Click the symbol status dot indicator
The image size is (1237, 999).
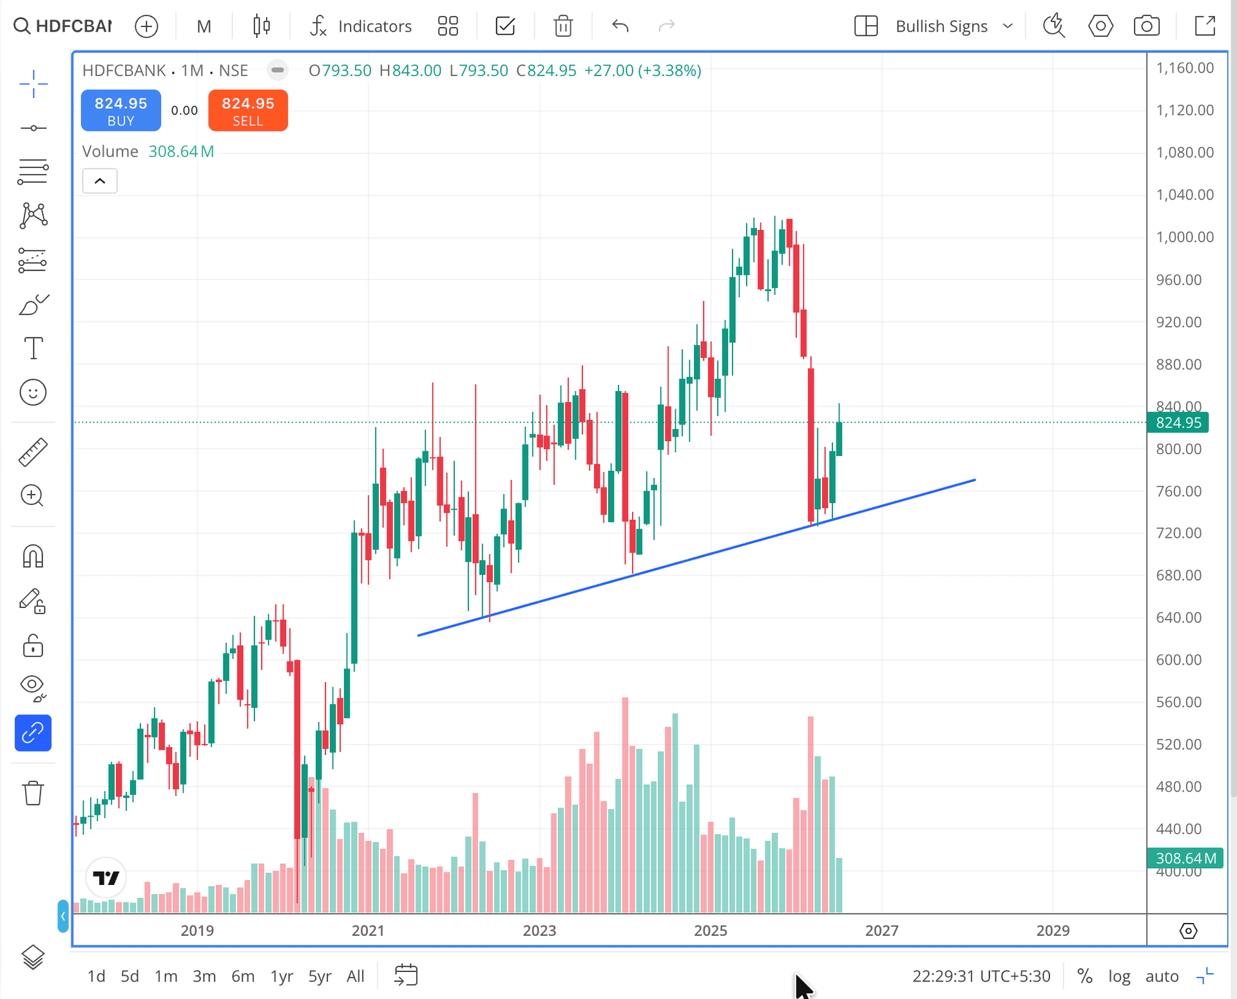(278, 70)
